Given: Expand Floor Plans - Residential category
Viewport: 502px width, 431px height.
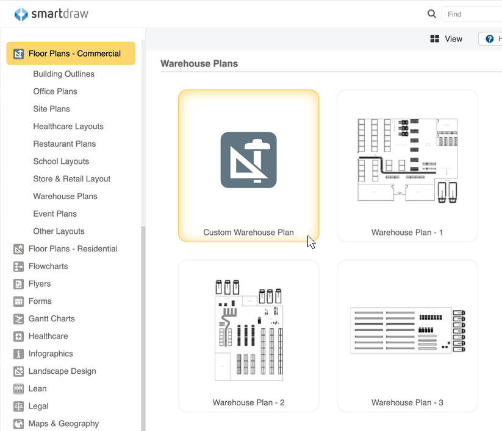Looking at the screenshot, I should tap(73, 249).
